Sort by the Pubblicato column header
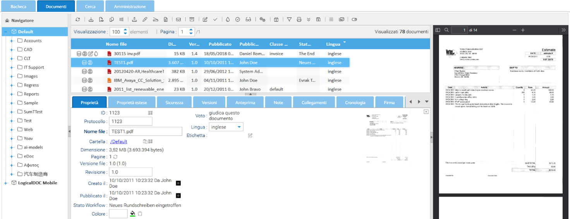 click(220, 44)
